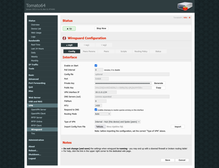The height and width of the screenshot is (168, 219).
Task: Open Overview in the sidebar
Action: point(35,25)
